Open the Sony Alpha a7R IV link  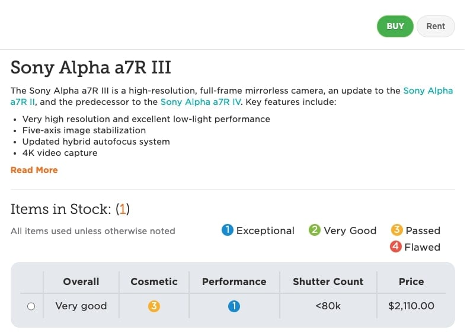pos(200,102)
